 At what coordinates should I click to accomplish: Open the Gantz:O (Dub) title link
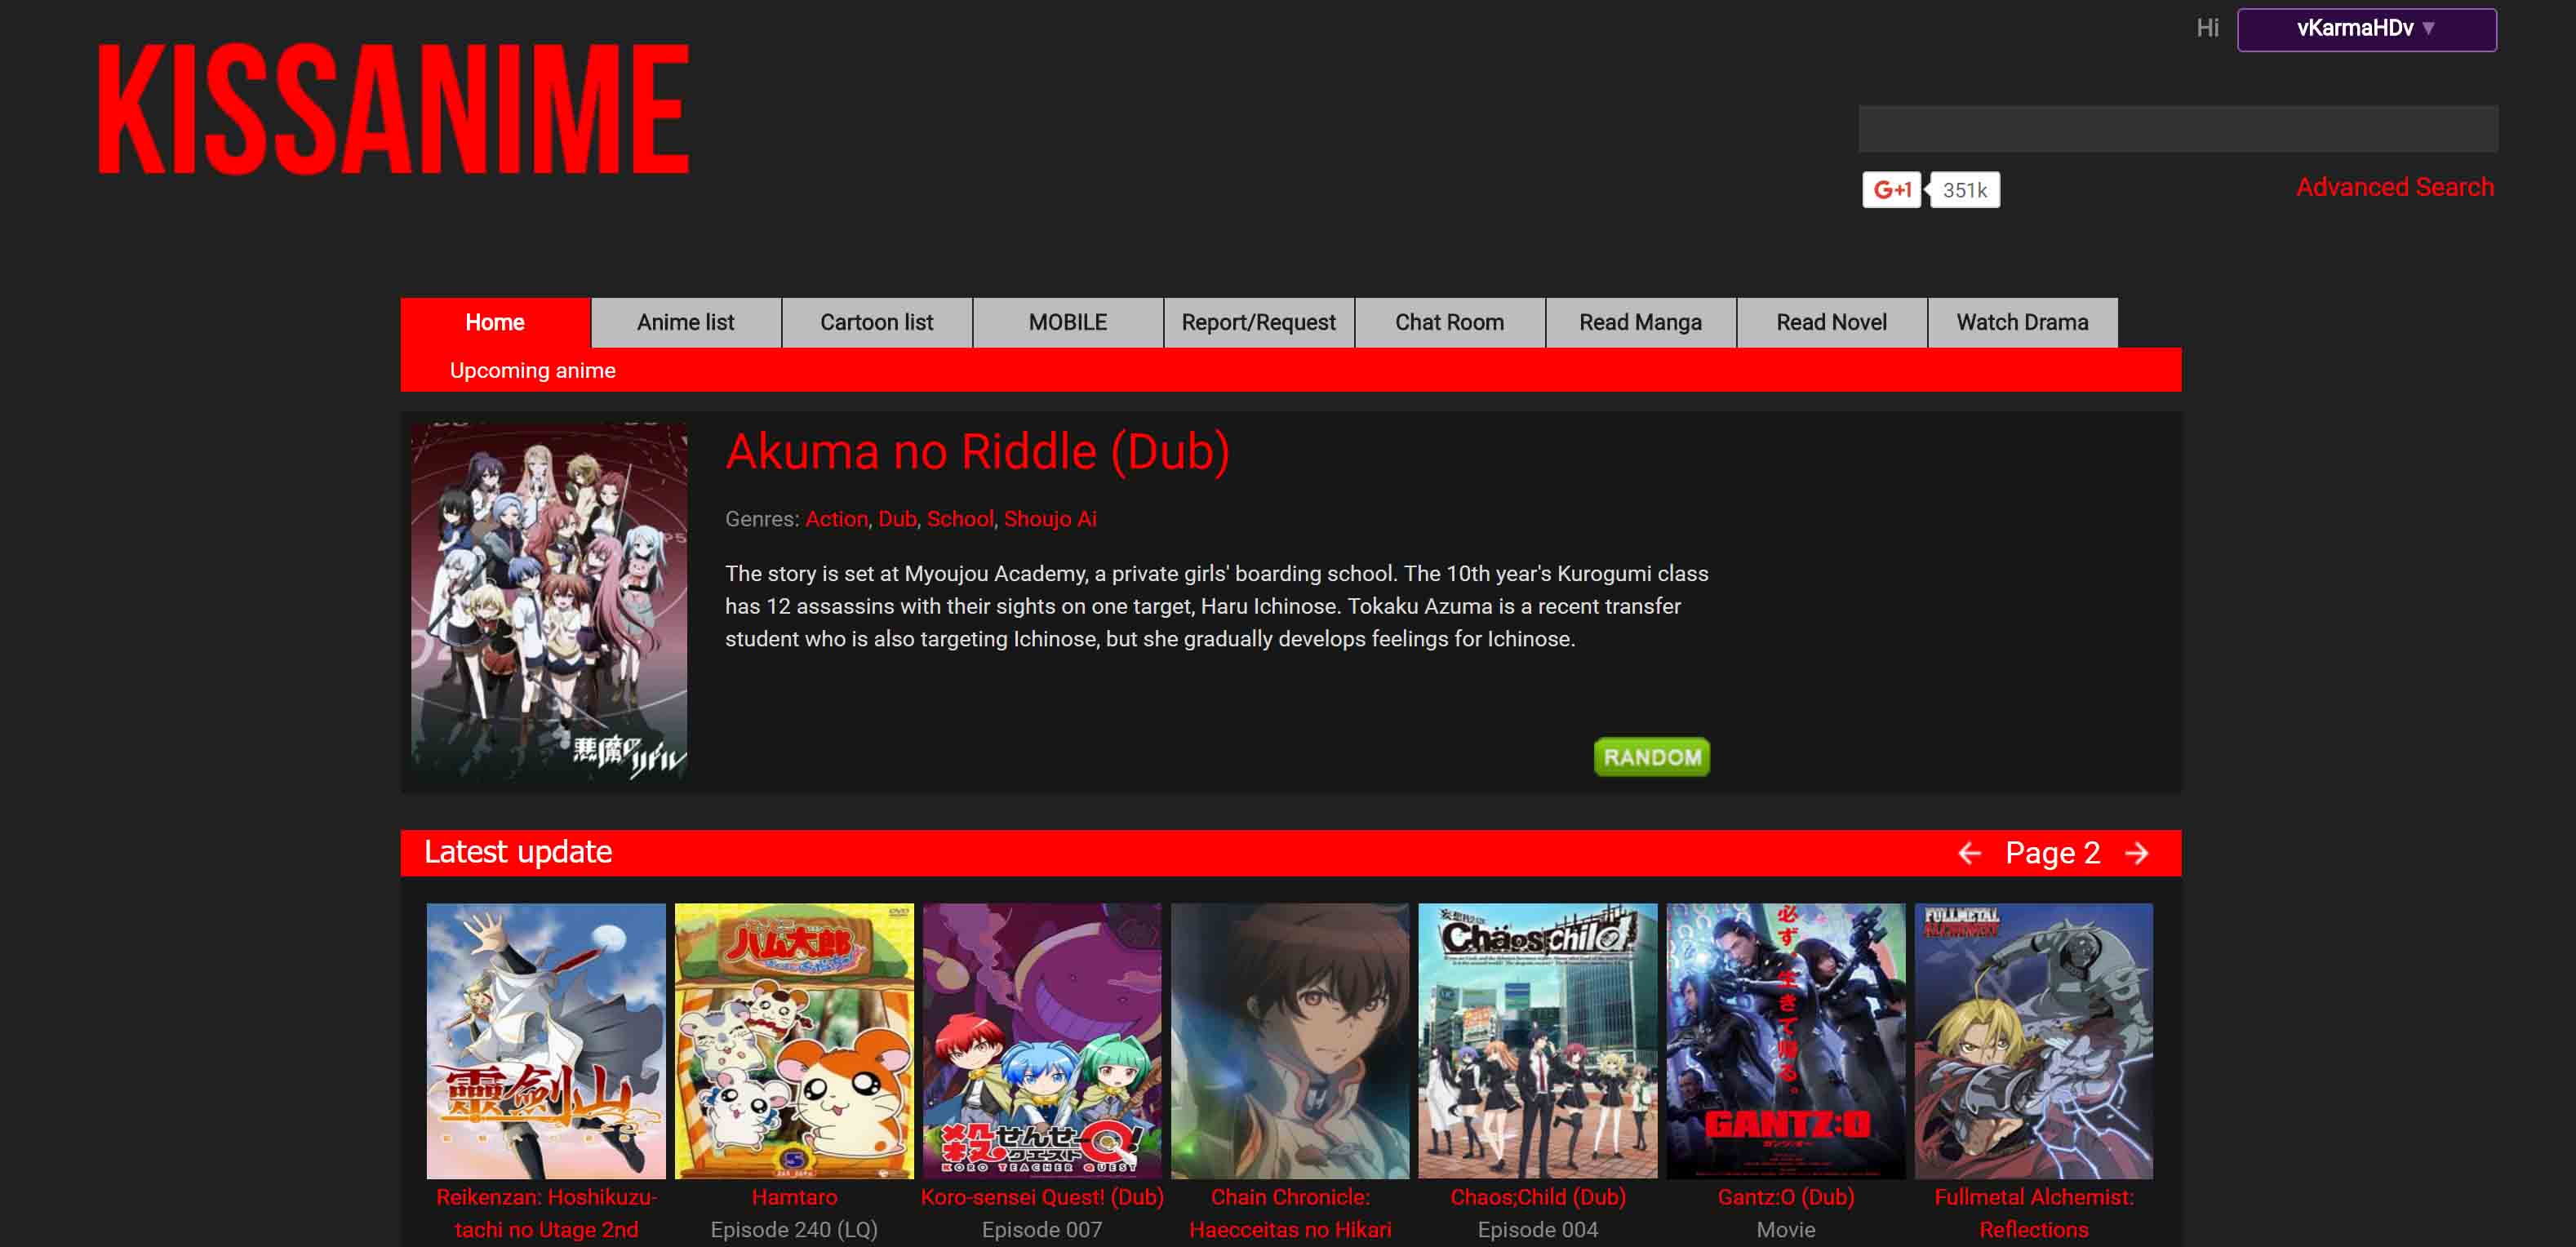[x=1786, y=1197]
